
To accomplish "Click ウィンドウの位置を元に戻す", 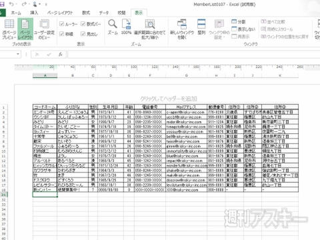I will pos(285,36).
